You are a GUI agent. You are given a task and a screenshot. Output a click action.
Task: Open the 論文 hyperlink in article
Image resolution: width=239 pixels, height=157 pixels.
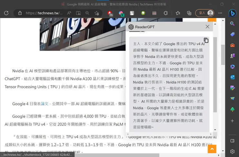tap(45, 104)
